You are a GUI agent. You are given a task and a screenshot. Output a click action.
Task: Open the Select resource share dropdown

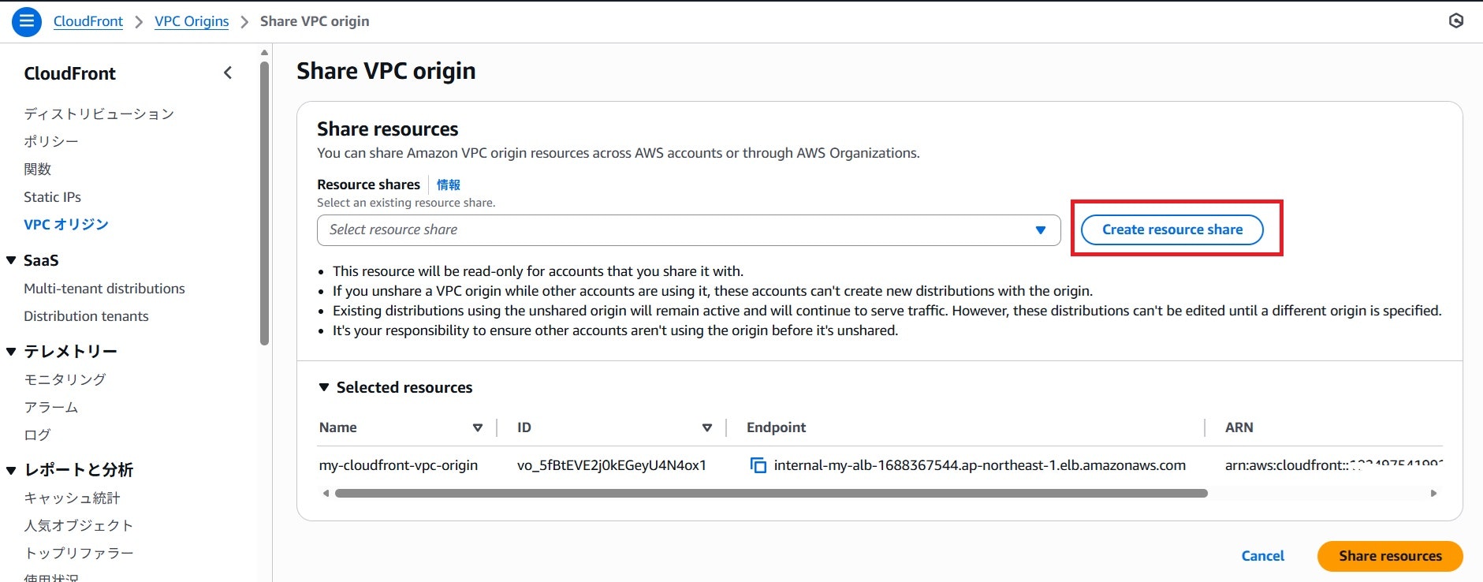point(688,229)
